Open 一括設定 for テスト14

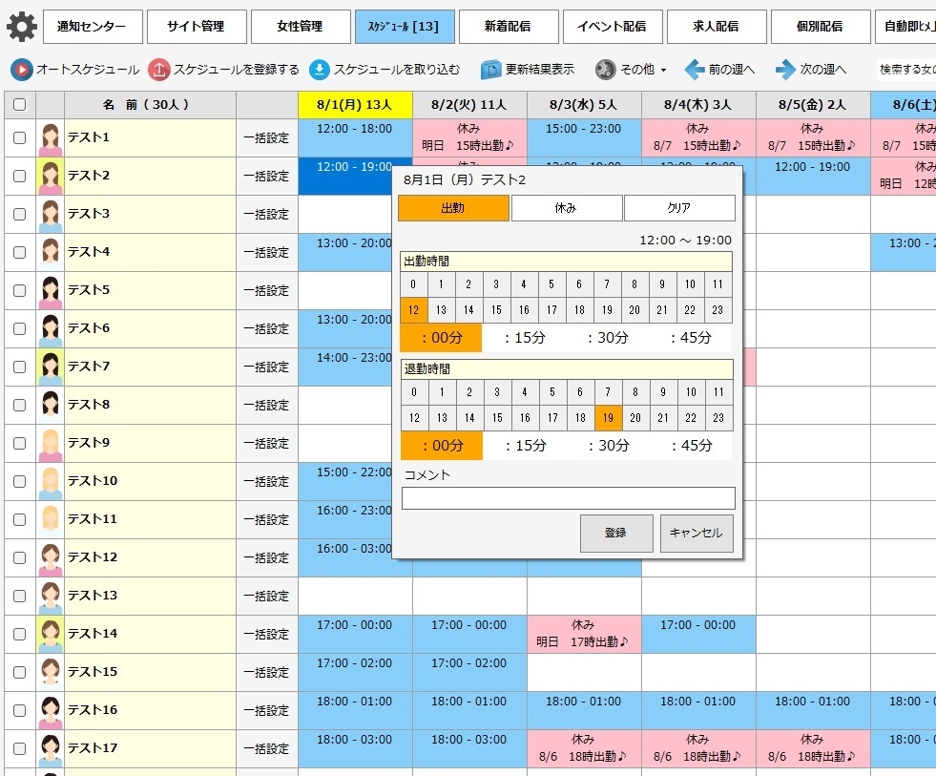(x=266, y=635)
